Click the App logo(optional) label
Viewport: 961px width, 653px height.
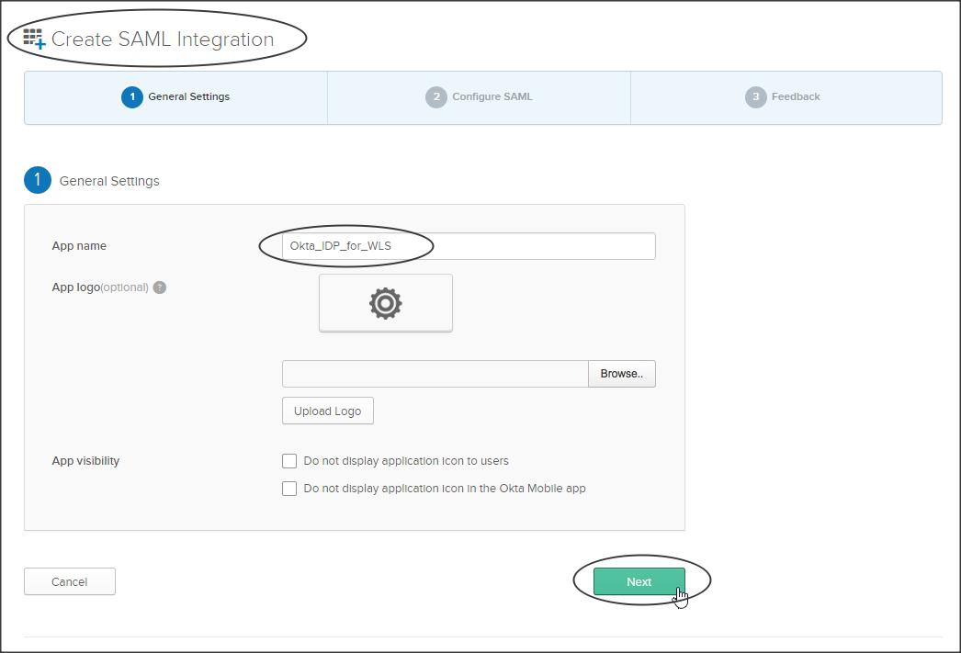pyautogui.click(x=100, y=287)
